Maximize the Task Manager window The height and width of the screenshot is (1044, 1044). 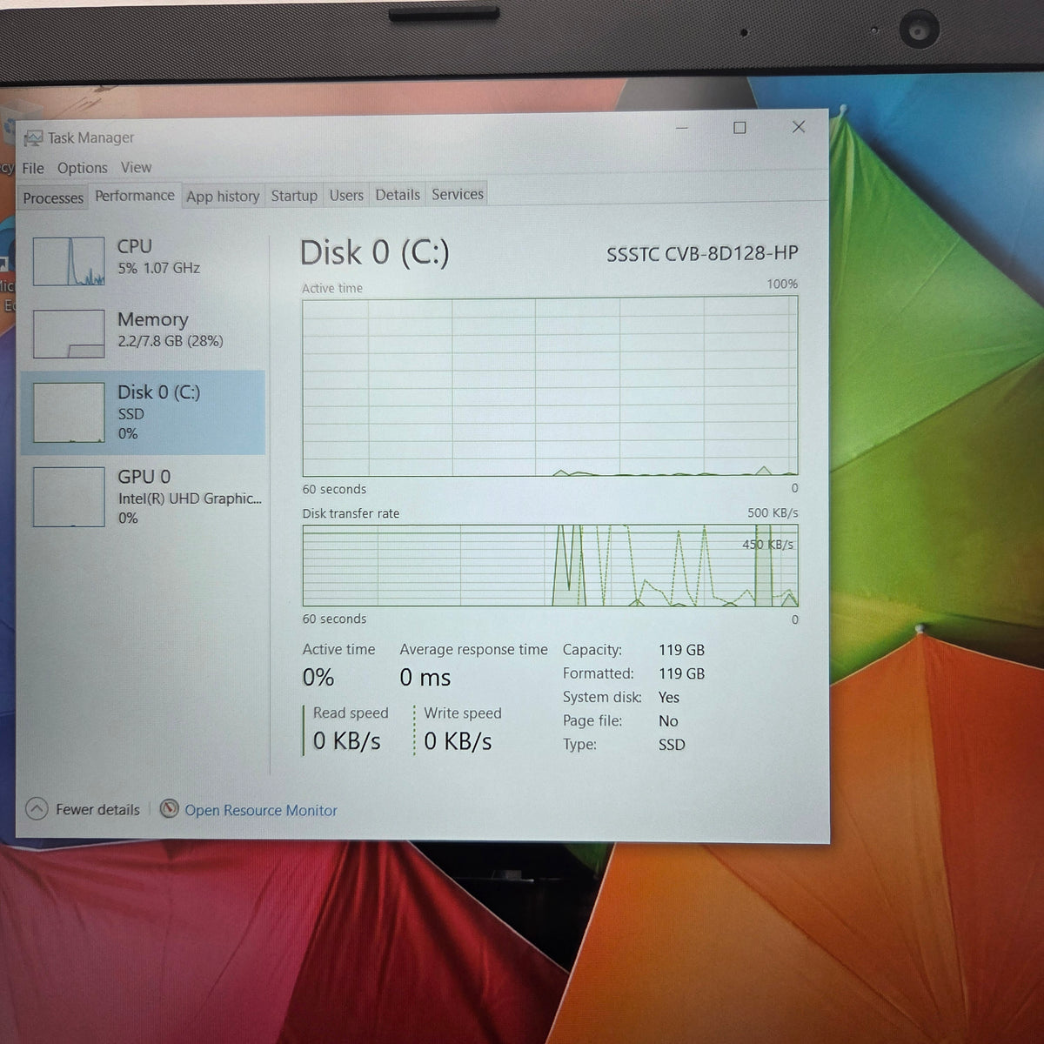[739, 128]
